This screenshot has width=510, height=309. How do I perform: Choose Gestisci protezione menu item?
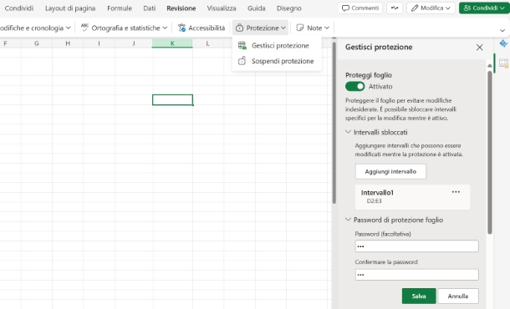tap(277, 45)
